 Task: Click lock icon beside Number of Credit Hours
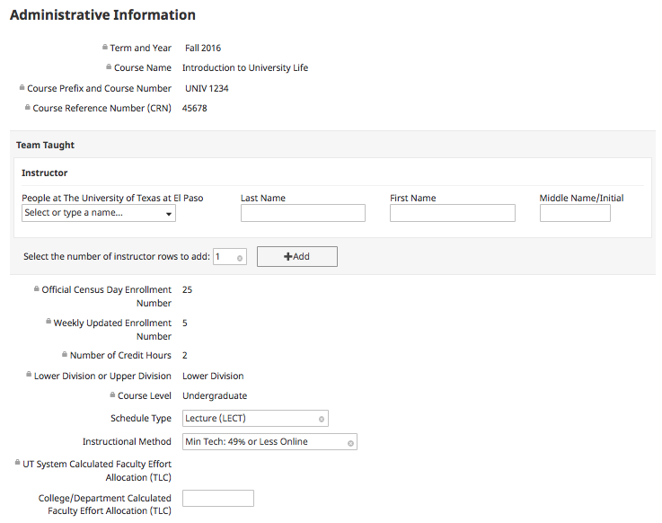point(65,355)
